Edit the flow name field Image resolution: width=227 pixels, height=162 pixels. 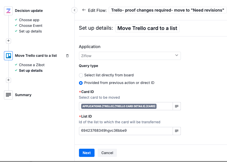[168, 10]
